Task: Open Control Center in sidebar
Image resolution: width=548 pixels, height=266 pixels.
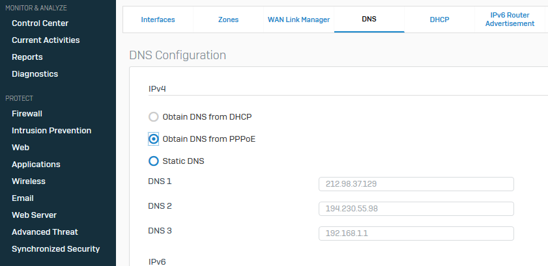Action: click(40, 23)
